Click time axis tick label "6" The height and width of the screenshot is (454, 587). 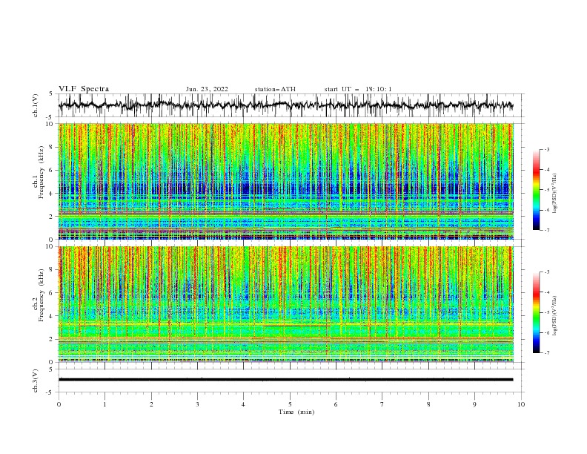pos(336,404)
